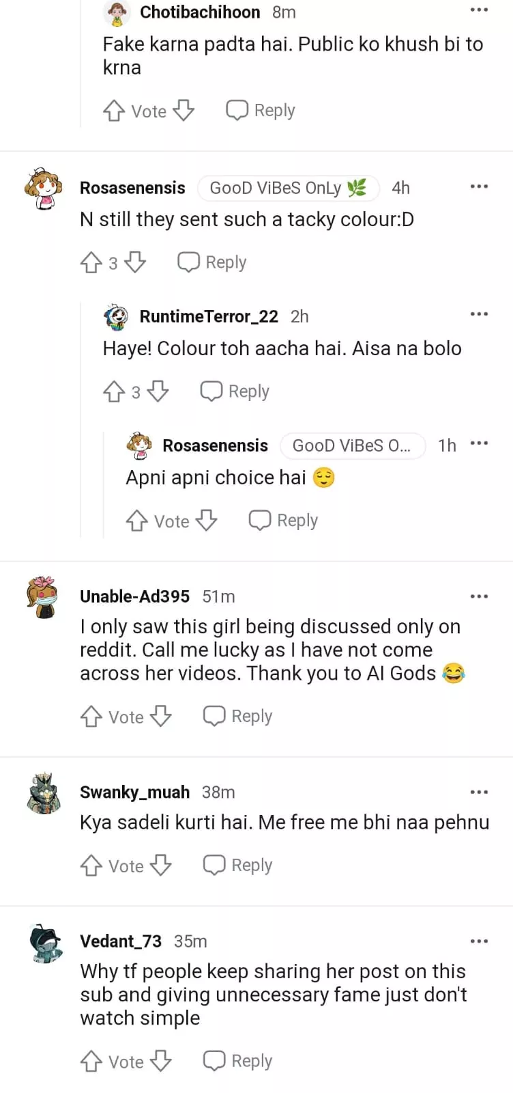The height and width of the screenshot is (1093, 513).
Task: Open more options for Swanky_muah's comment
Action: [x=479, y=792]
